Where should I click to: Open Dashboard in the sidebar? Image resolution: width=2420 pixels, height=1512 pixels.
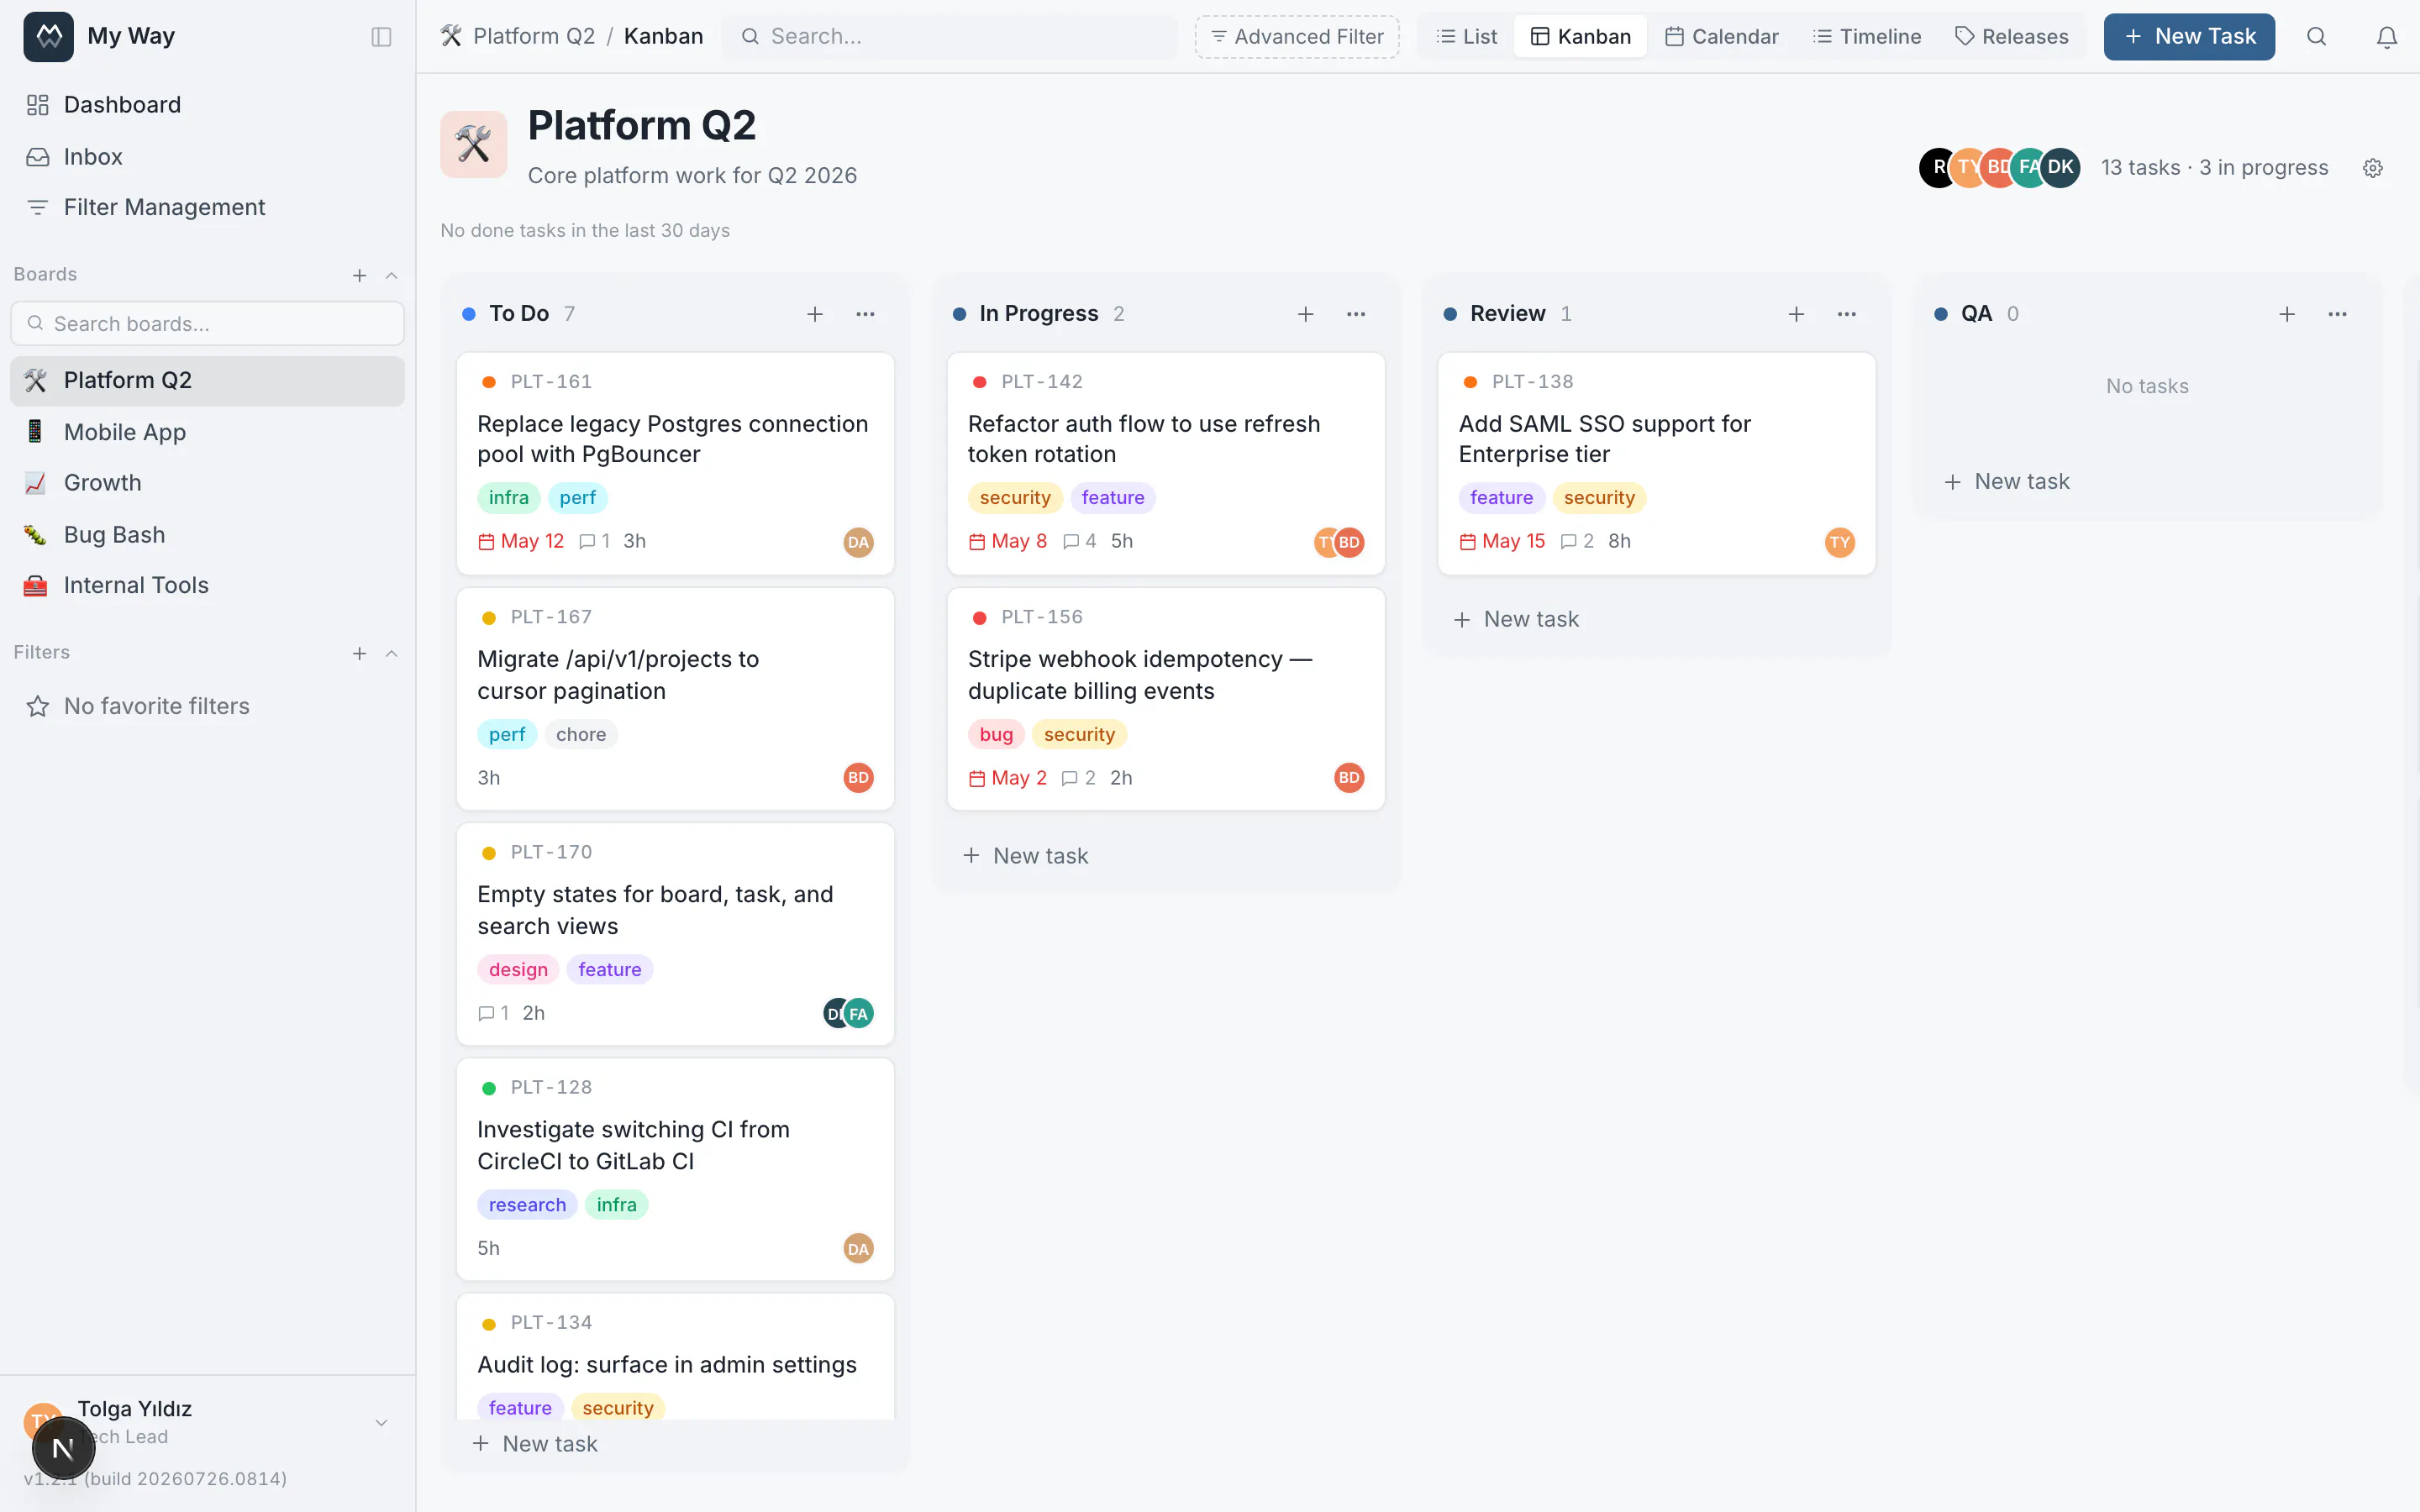pos(208,105)
